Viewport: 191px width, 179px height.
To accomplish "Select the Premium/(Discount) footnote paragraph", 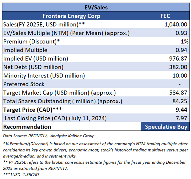I will 95,150.
